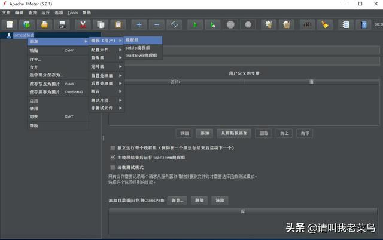Click the Shutdown test icon
Image resolution: width=383 pixels, height=240 pixels.
click(248, 24)
